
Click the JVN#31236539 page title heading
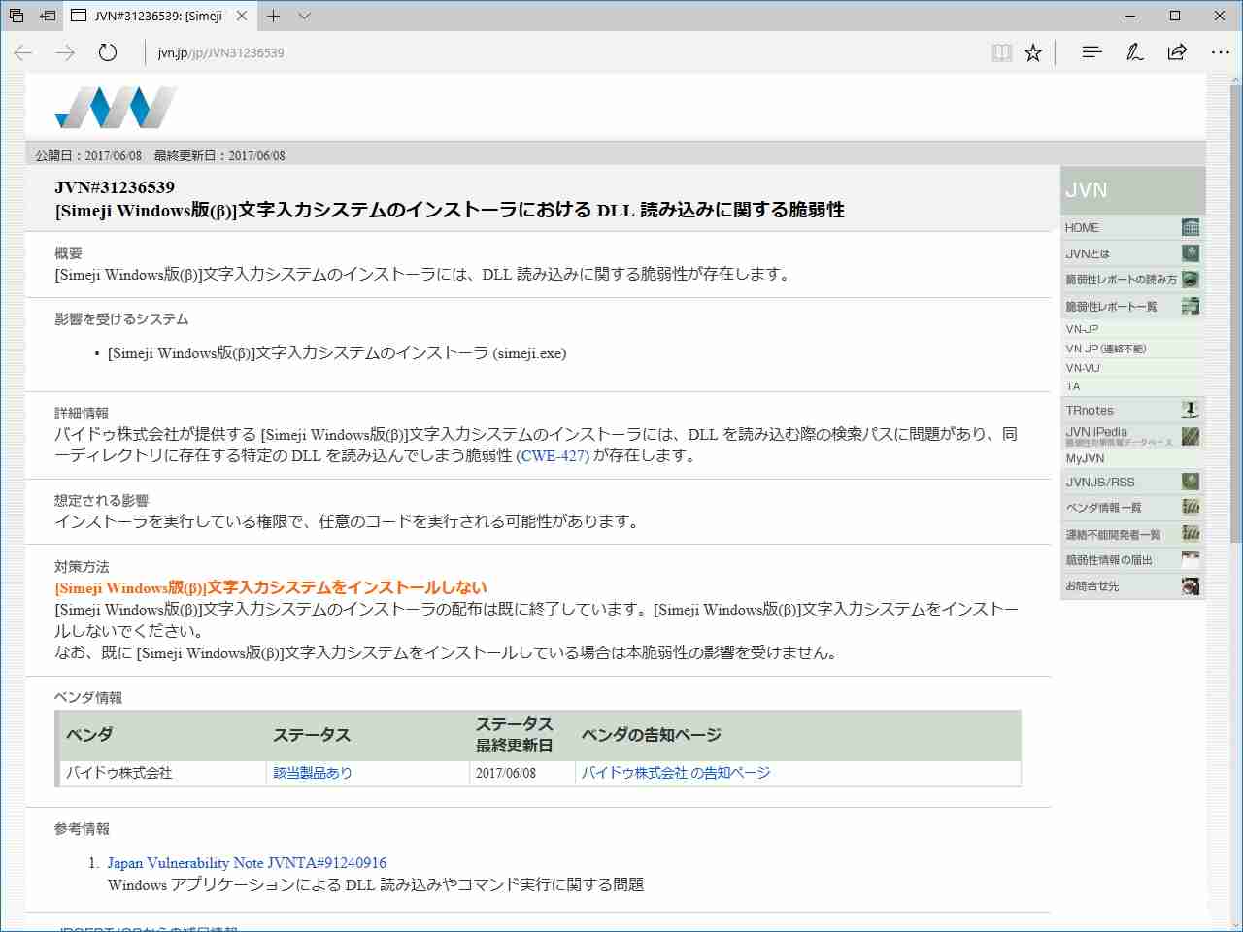(x=115, y=187)
